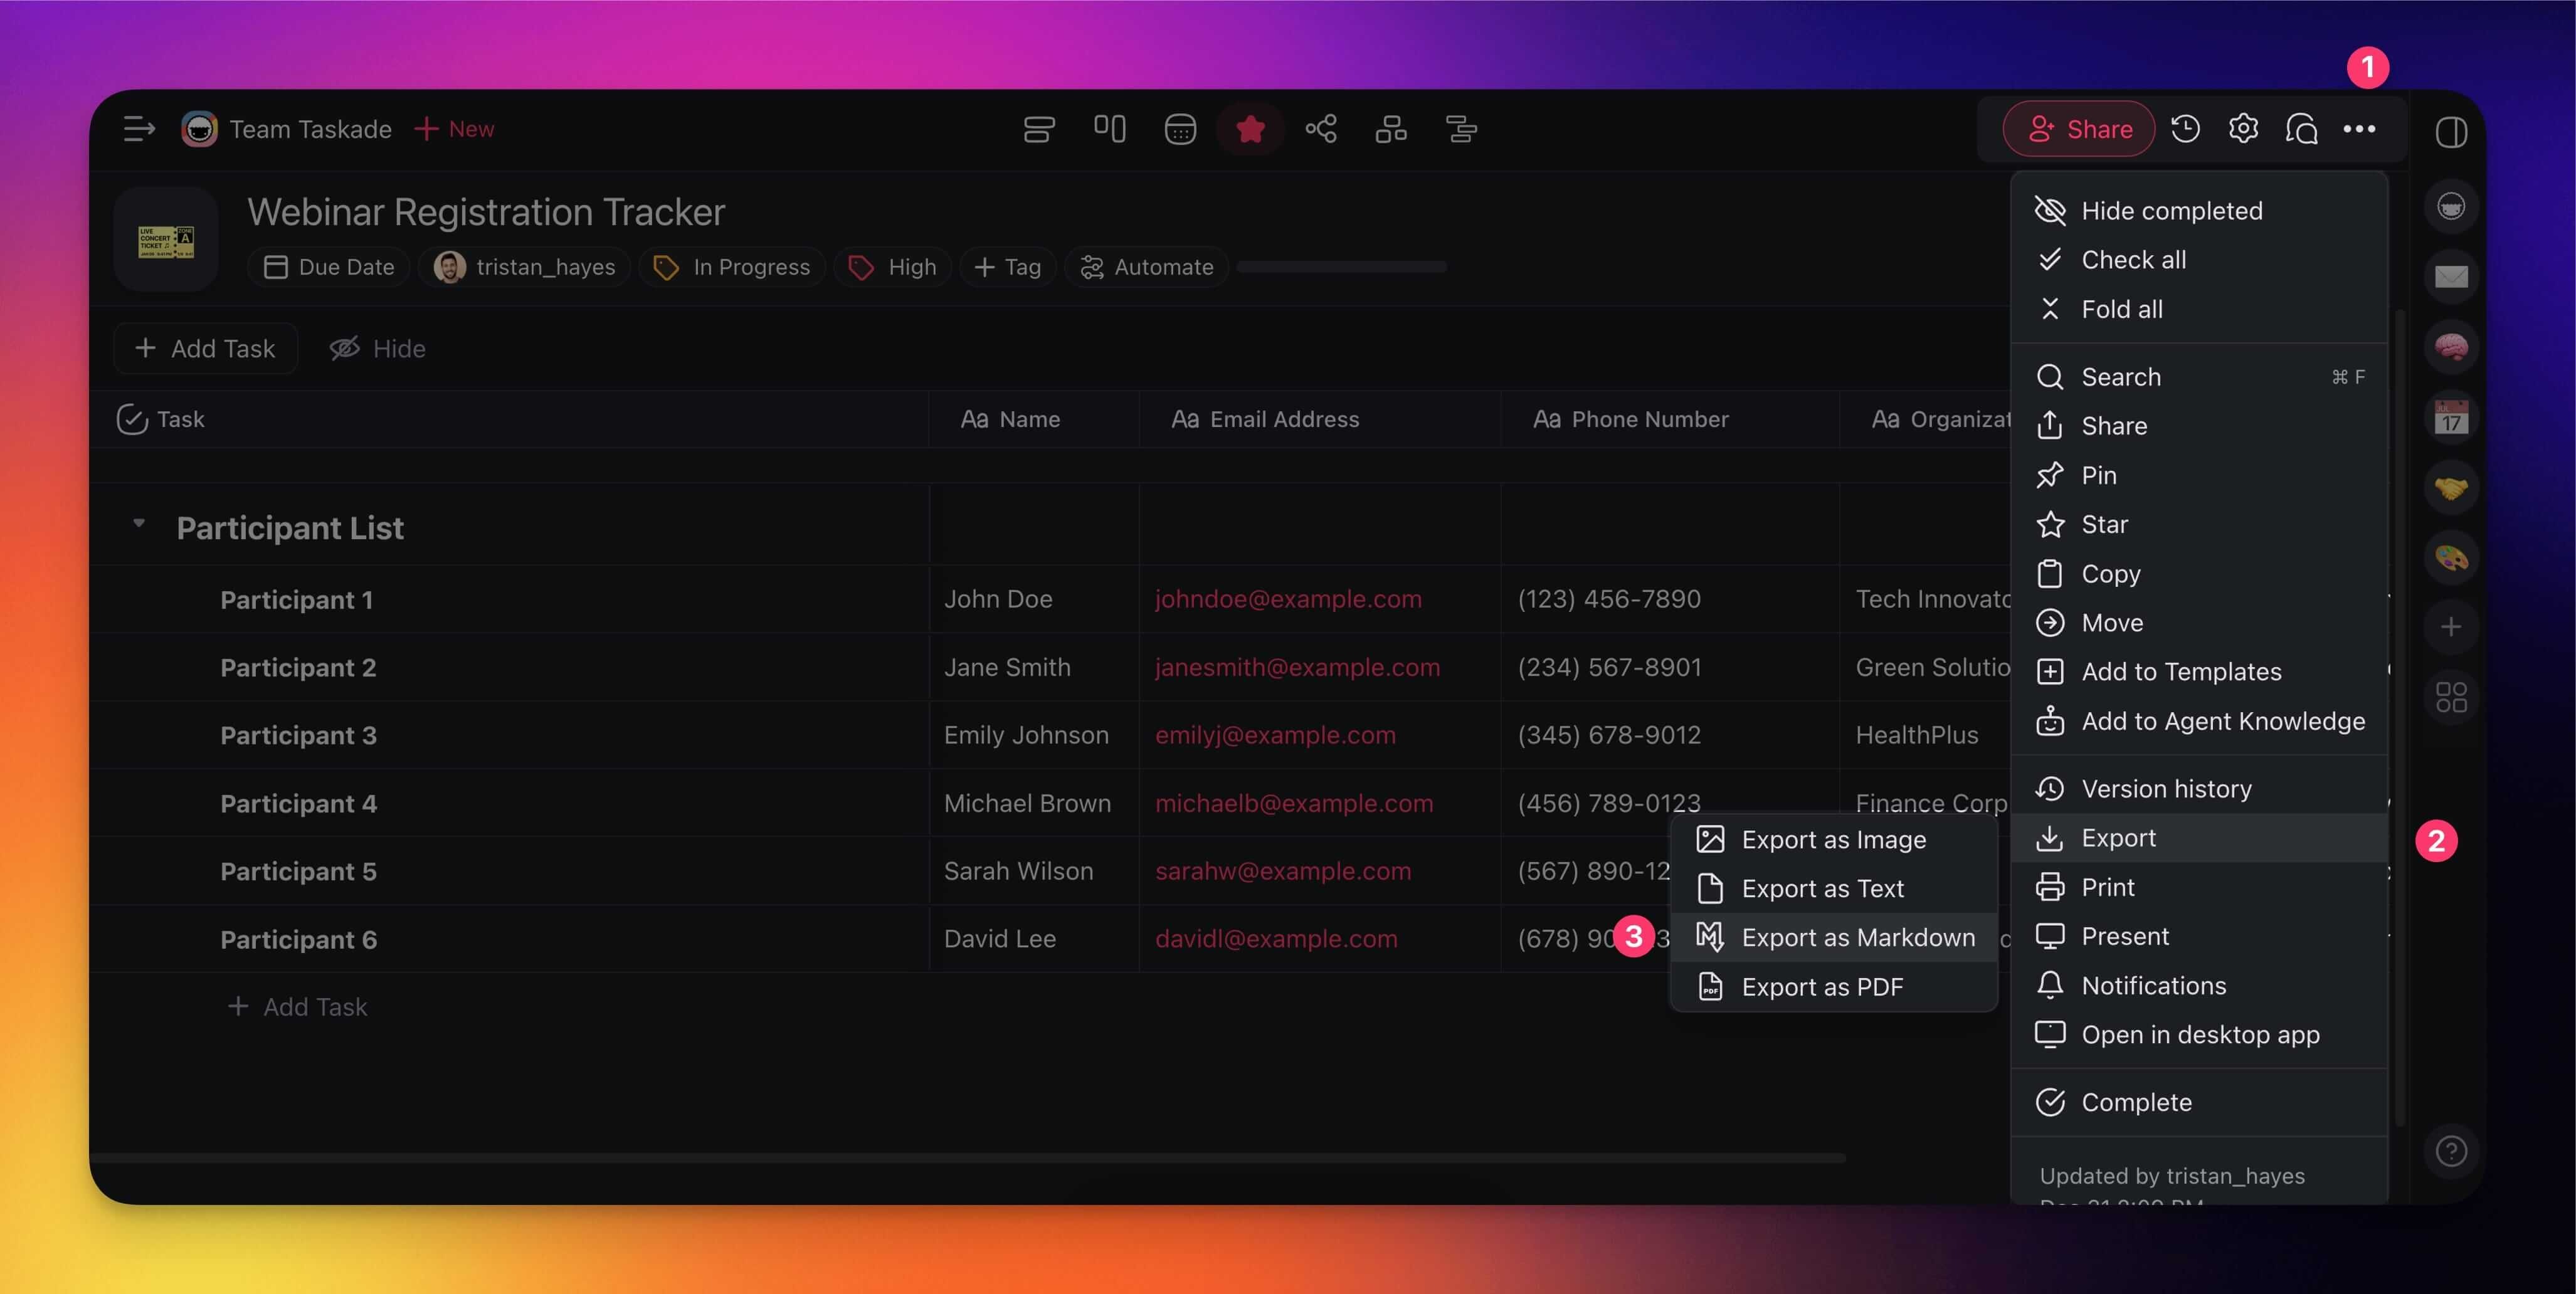This screenshot has height=1294, width=2576.
Task: Open the three-dot more options menu
Action: pos(2359,129)
